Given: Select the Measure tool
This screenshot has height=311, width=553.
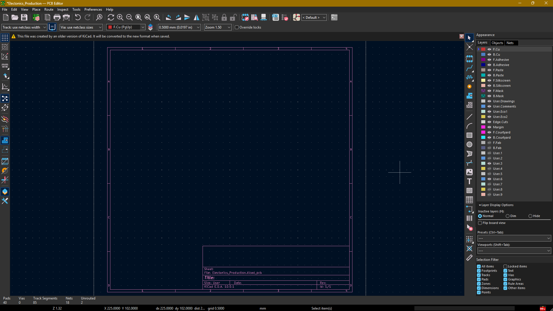Looking at the screenshot, I should 469,258.
